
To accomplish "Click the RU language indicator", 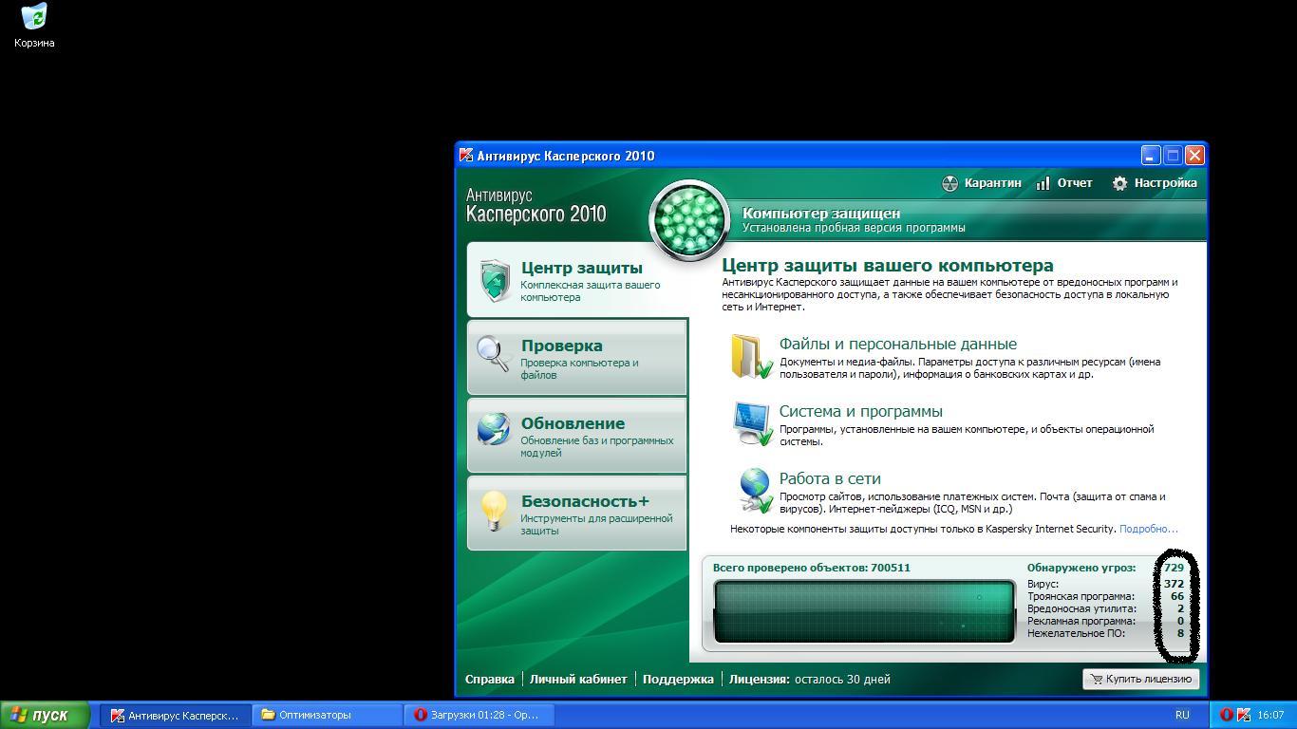I will (x=1182, y=715).
